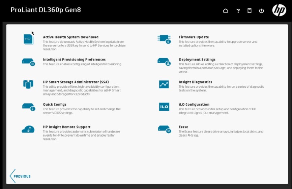The image size is (292, 189).
Task: Click the Quick Configs server icon
Action: click(x=28, y=107)
